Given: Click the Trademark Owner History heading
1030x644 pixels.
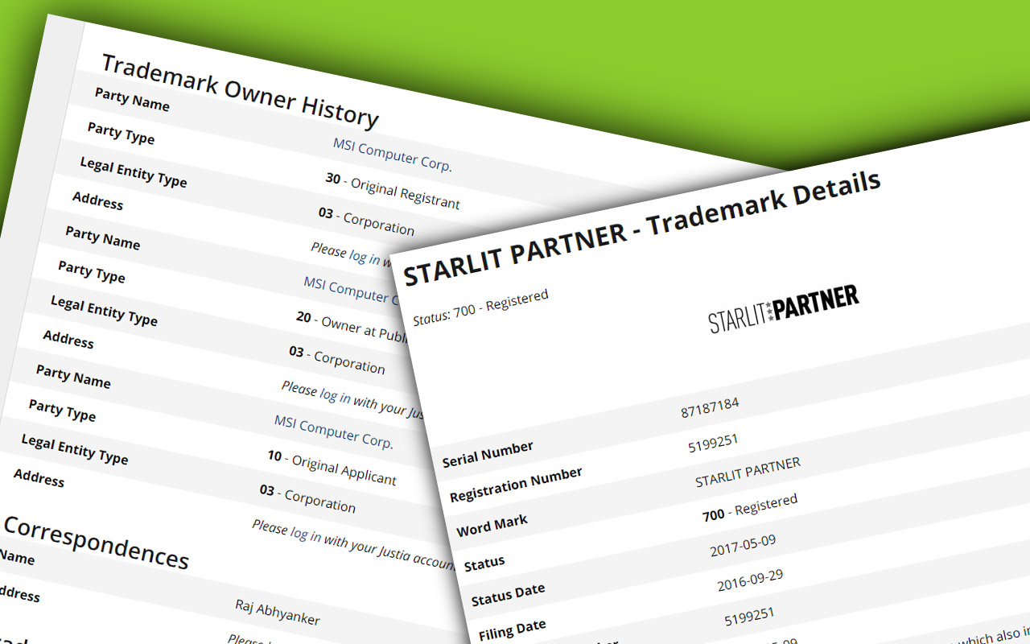Looking at the screenshot, I should tap(240, 90).
